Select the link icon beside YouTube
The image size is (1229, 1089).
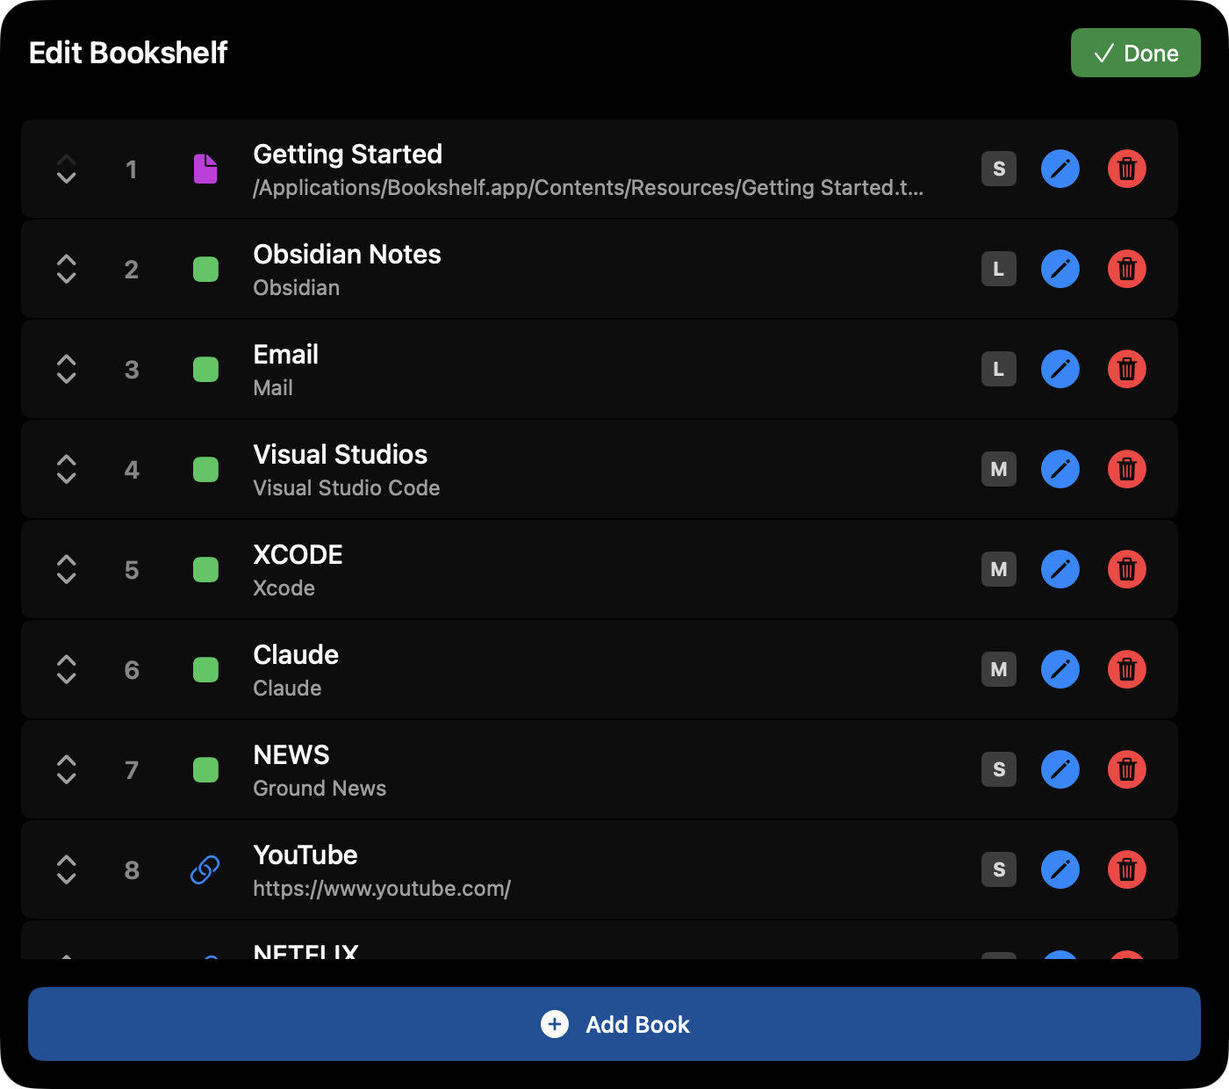tap(205, 869)
